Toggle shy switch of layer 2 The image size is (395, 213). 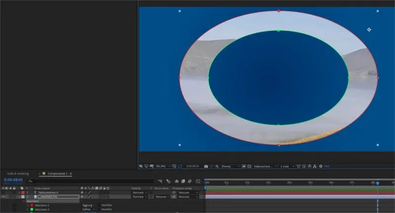[82, 197]
